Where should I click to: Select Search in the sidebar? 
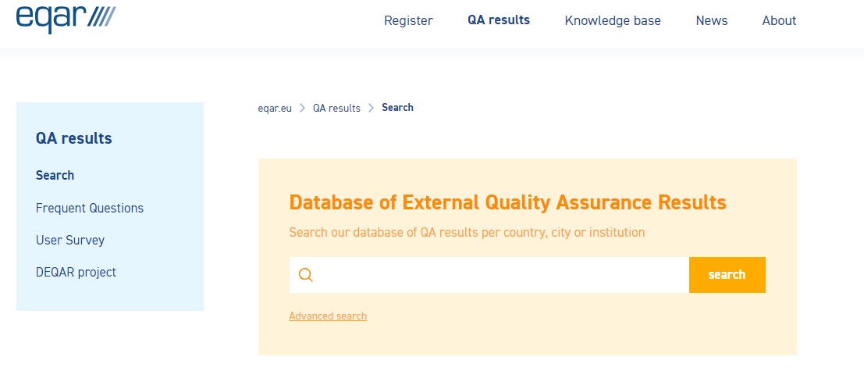tap(55, 175)
